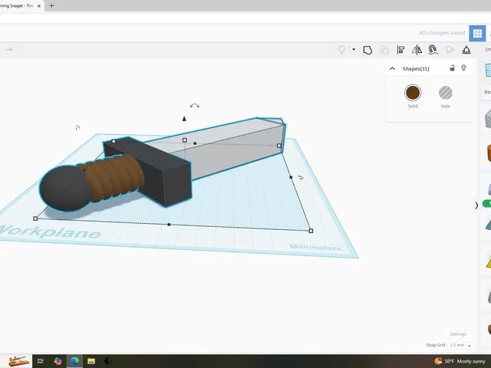The width and height of the screenshot is (491, 368).
Task: Click the black diamond taskbar app icon
Action: click(107, 361)
